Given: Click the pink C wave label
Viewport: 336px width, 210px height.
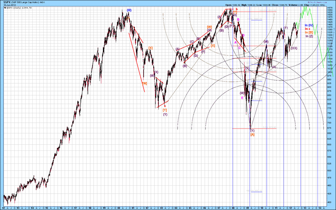Looking at the screenshot, I should 239,48.
